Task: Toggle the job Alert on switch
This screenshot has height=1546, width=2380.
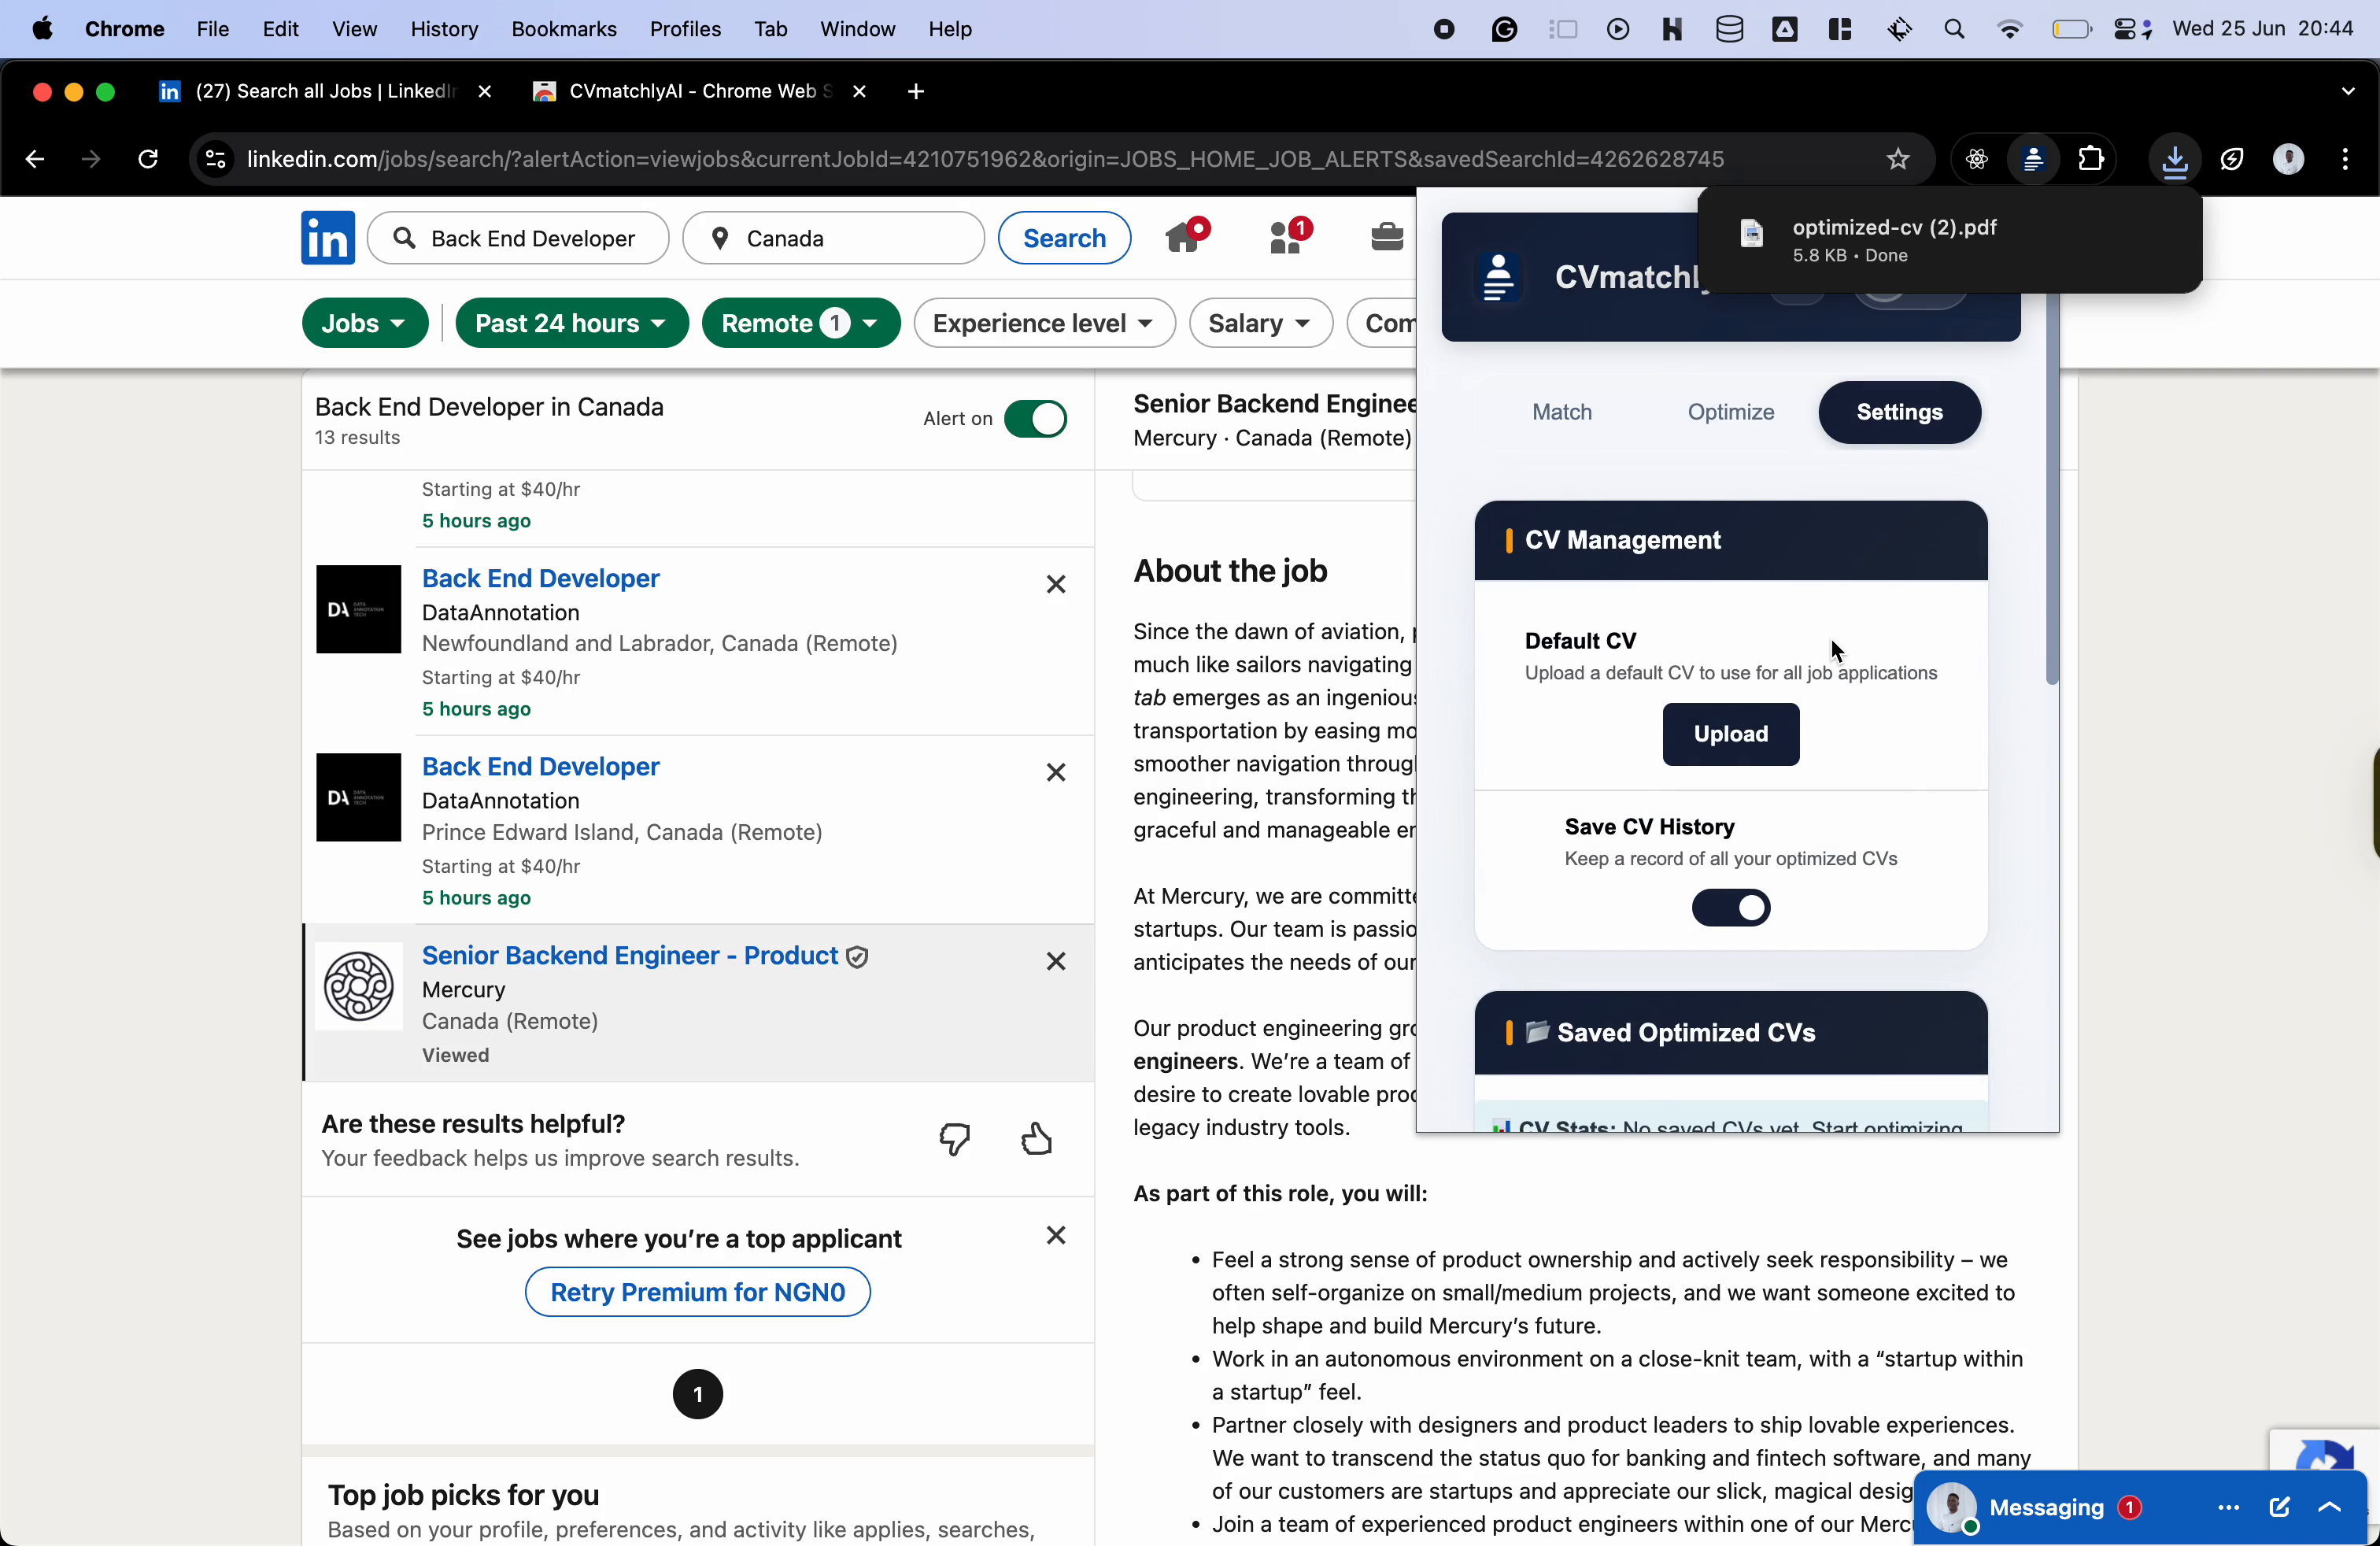Action: [x=1035, y=419]
